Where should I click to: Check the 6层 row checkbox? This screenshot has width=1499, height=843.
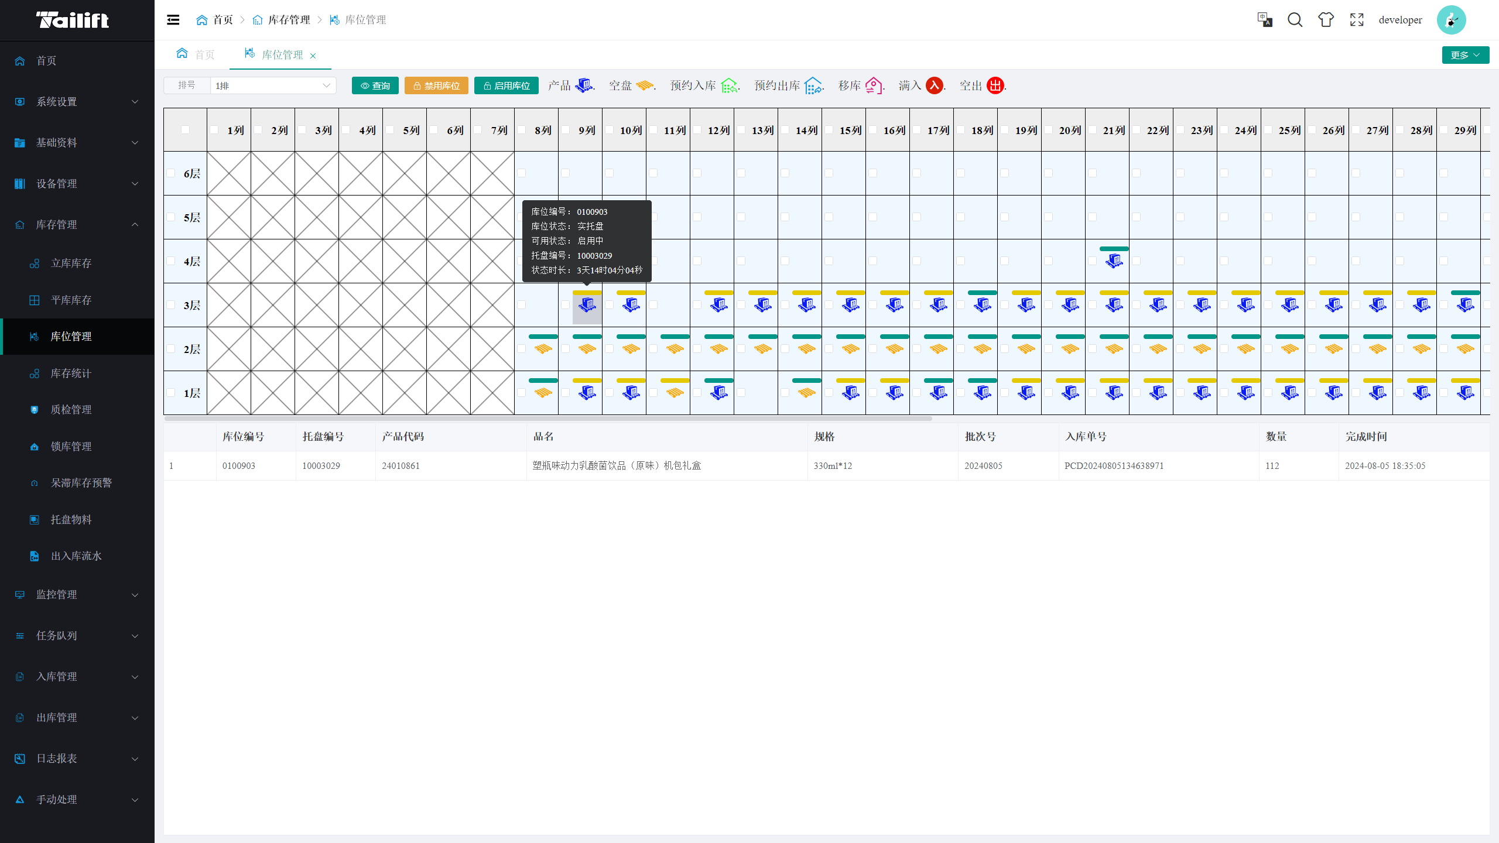pos(171,173)
